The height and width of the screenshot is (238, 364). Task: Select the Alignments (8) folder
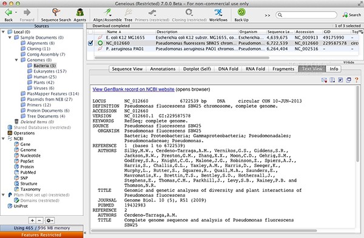point(38,43)
